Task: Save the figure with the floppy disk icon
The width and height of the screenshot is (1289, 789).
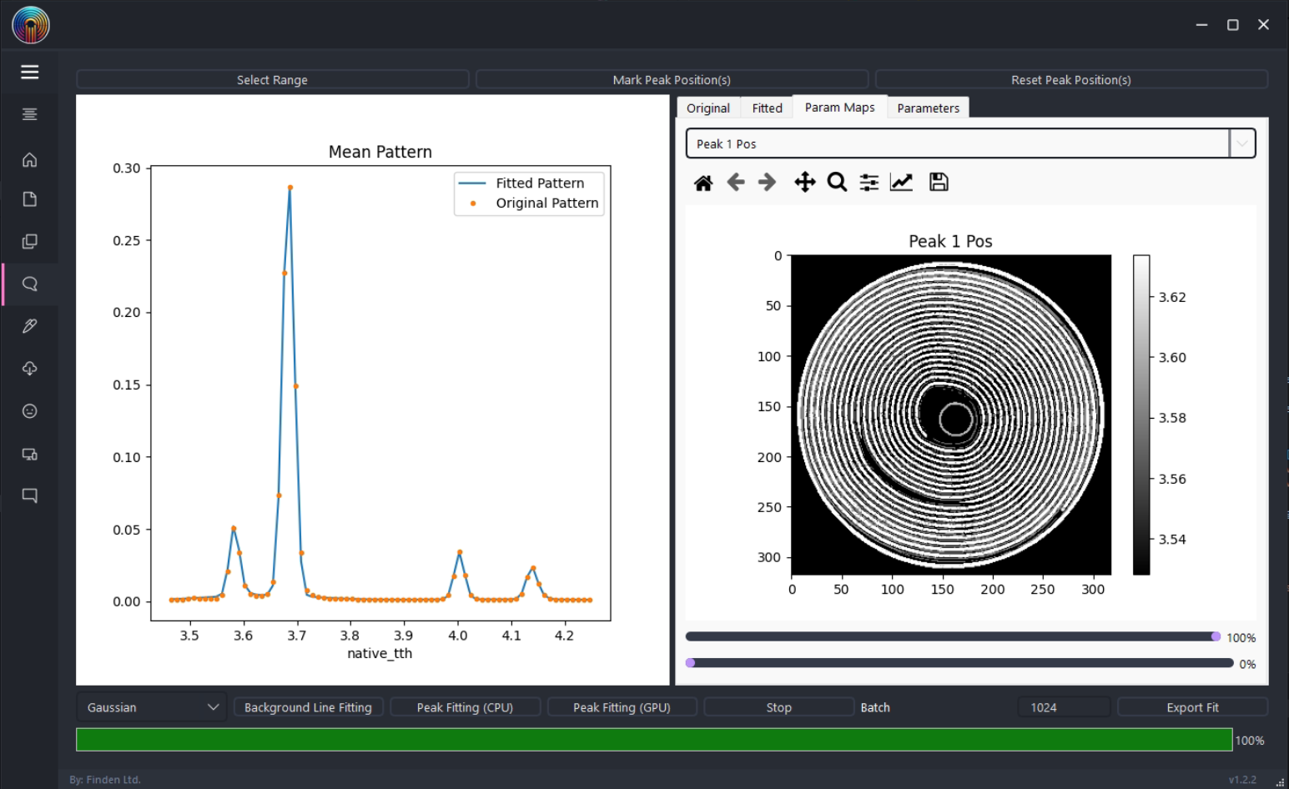Action: 939,182
